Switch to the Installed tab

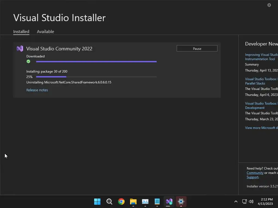(21, 32)
